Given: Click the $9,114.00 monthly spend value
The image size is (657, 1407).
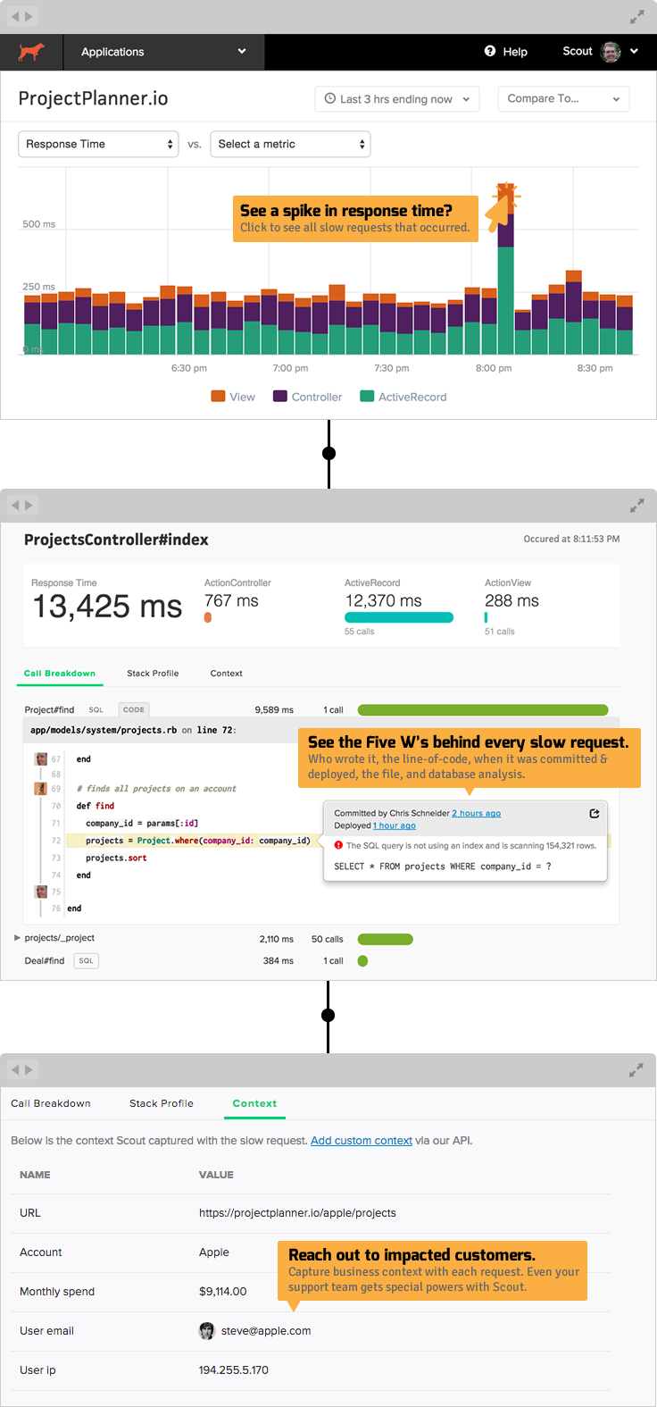Looking at the screenshot, I should 222,1292.
